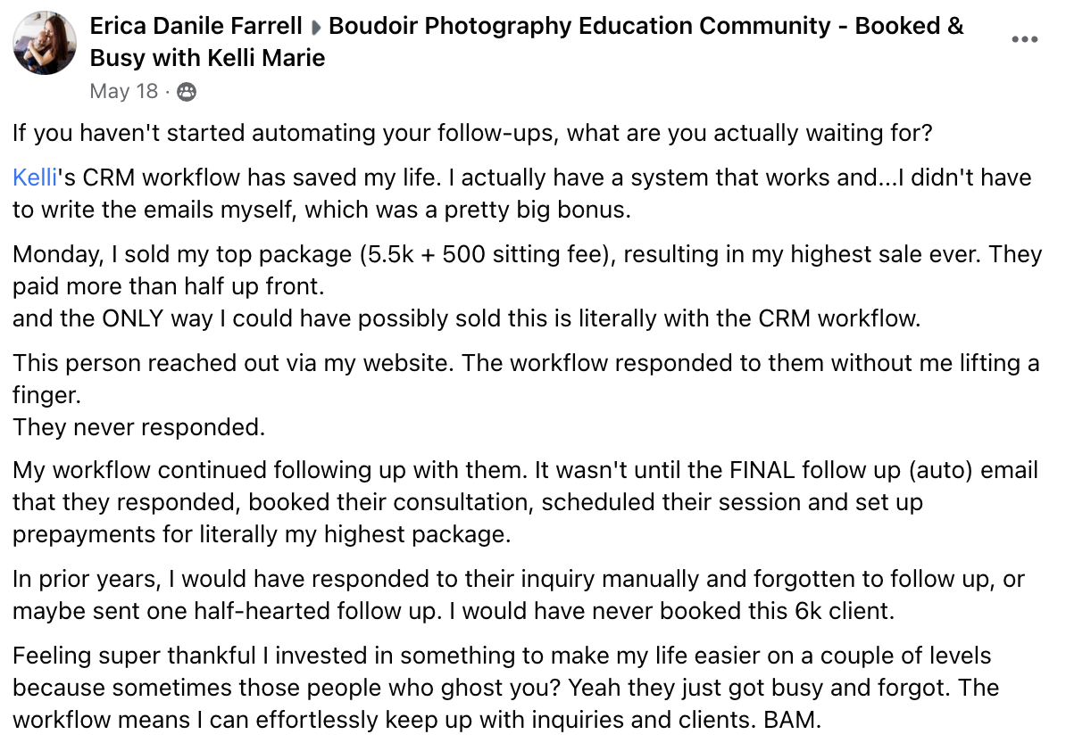1066x751 pixels.
Task: Open the tagged Kelli profile link
Action: [x=34, y=177]
